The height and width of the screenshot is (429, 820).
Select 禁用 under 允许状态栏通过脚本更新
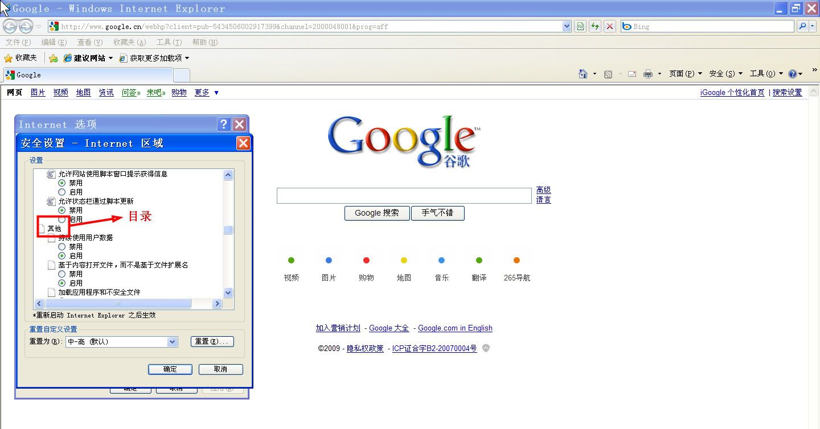click(62, 211)
